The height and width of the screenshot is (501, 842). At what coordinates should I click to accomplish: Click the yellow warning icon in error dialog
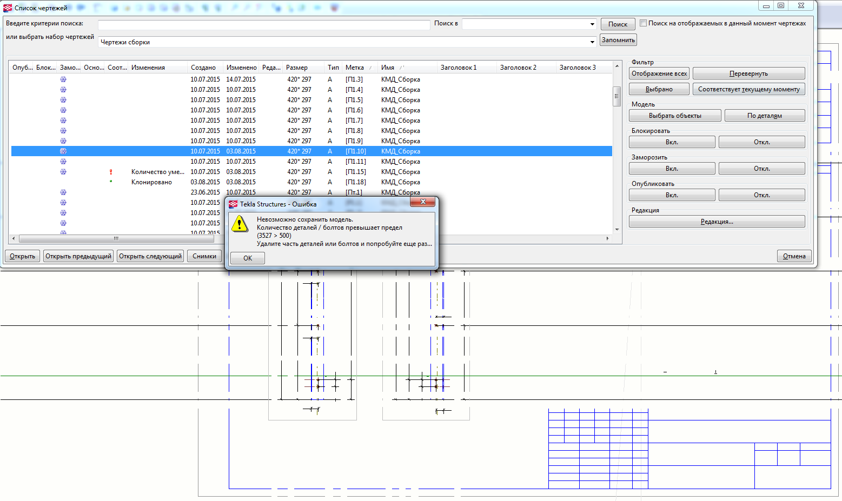pyautogui.click(x=240, y=223)
